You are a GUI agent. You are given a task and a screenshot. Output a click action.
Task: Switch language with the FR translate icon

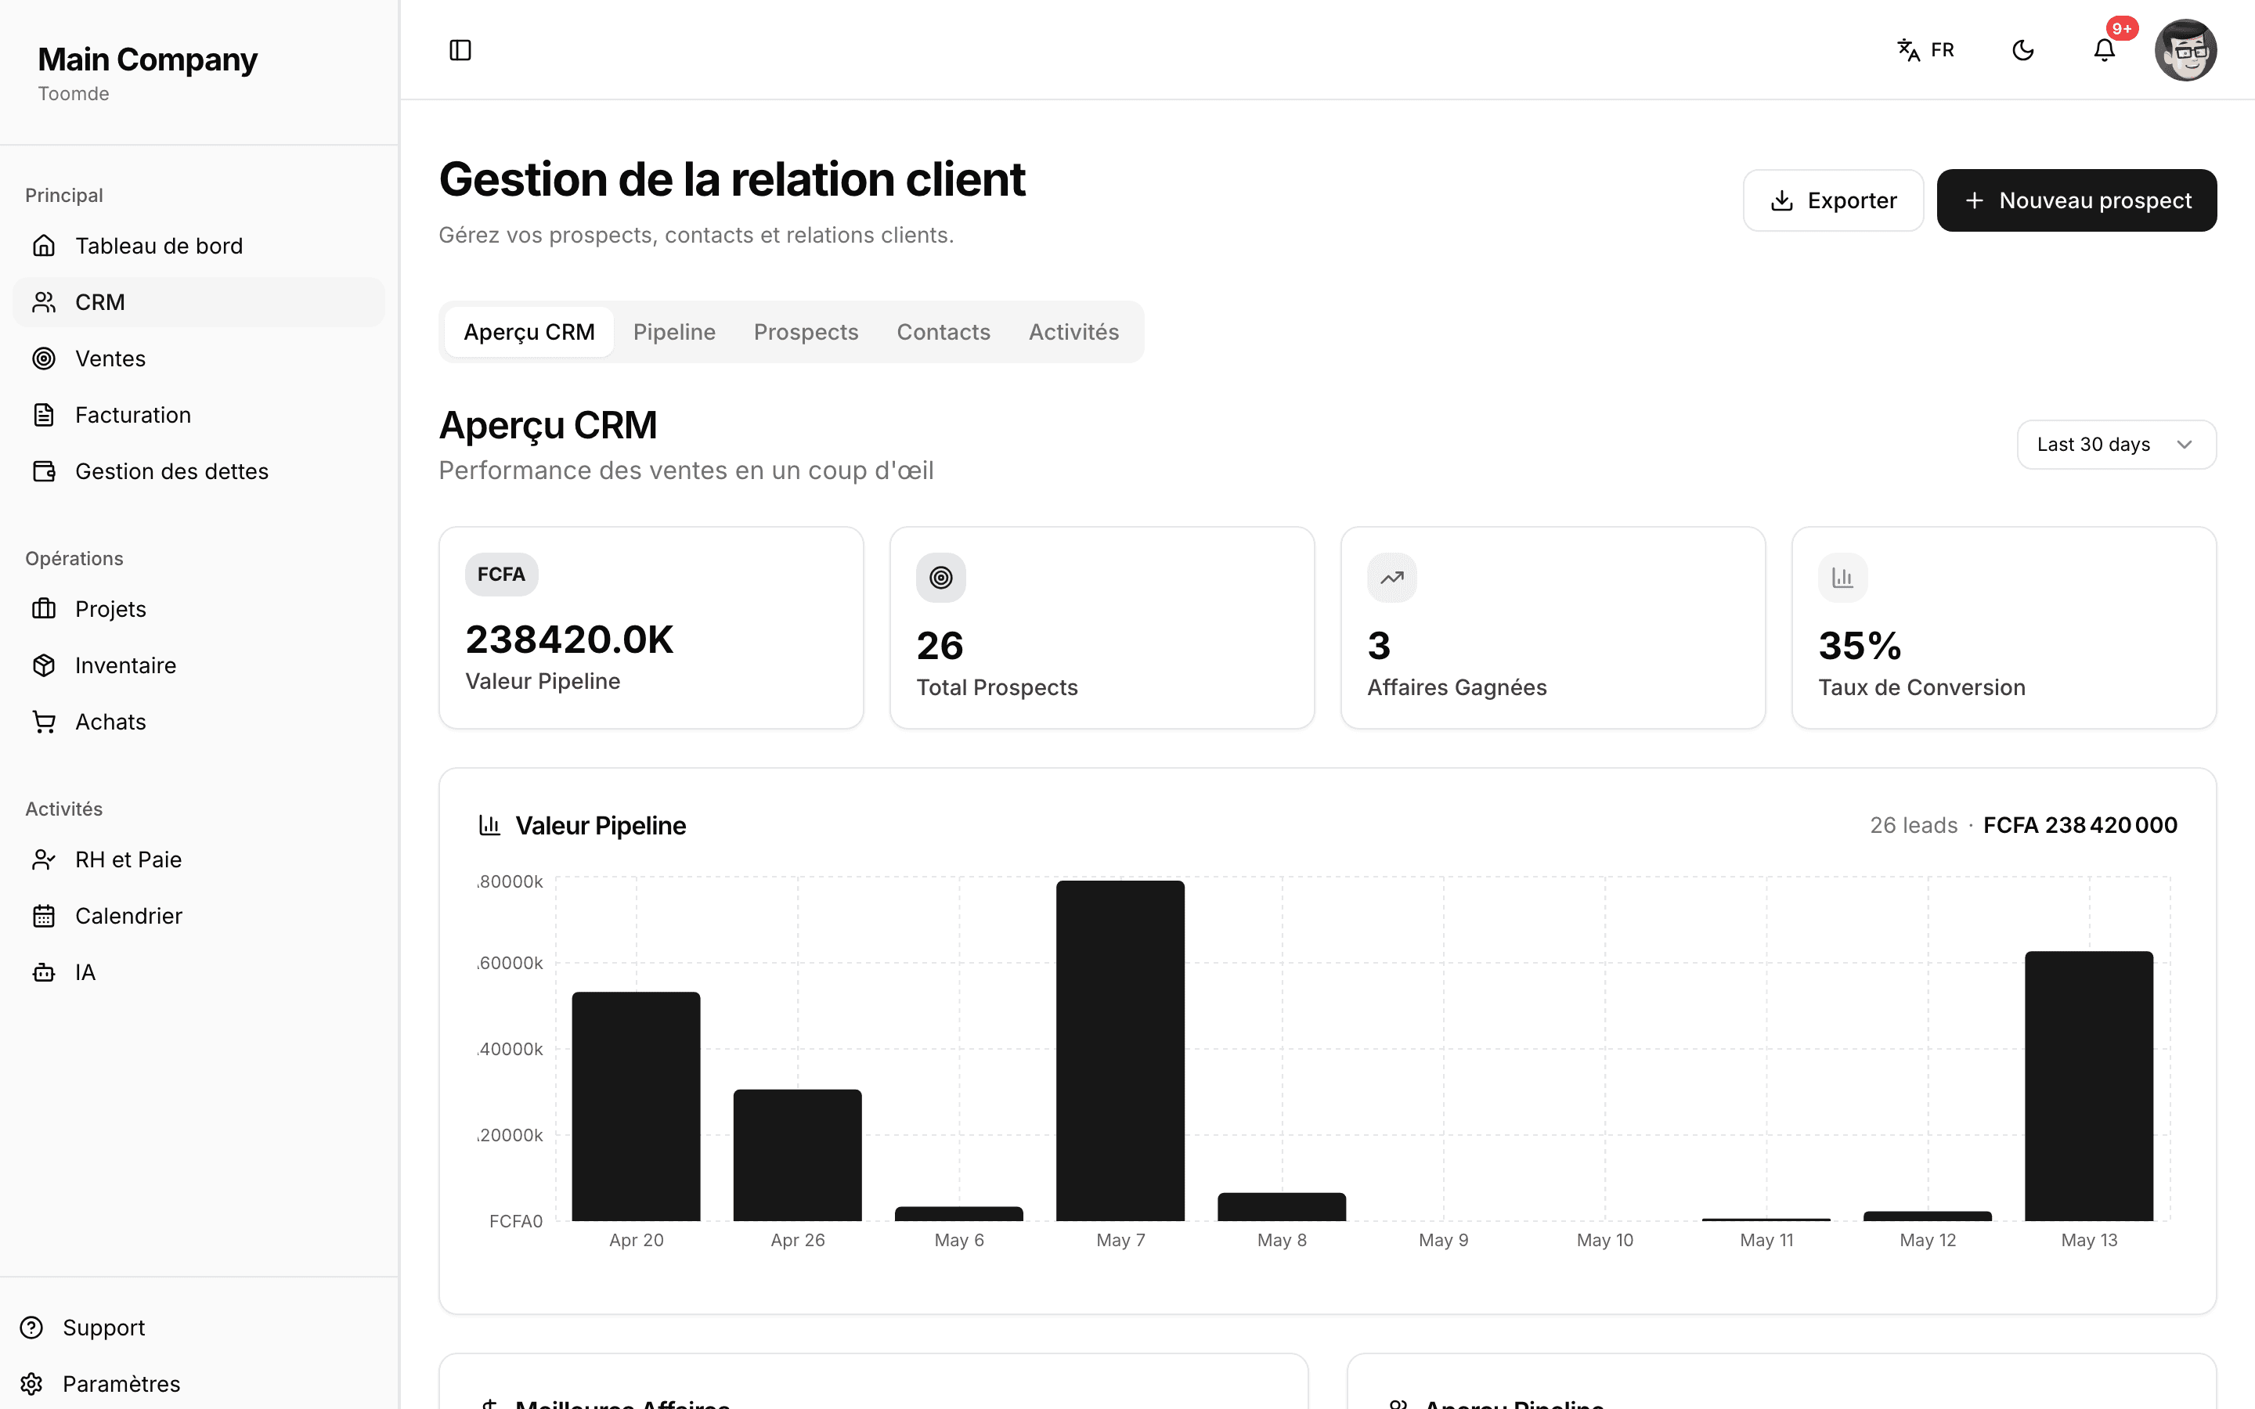(x=1925, y=50)
